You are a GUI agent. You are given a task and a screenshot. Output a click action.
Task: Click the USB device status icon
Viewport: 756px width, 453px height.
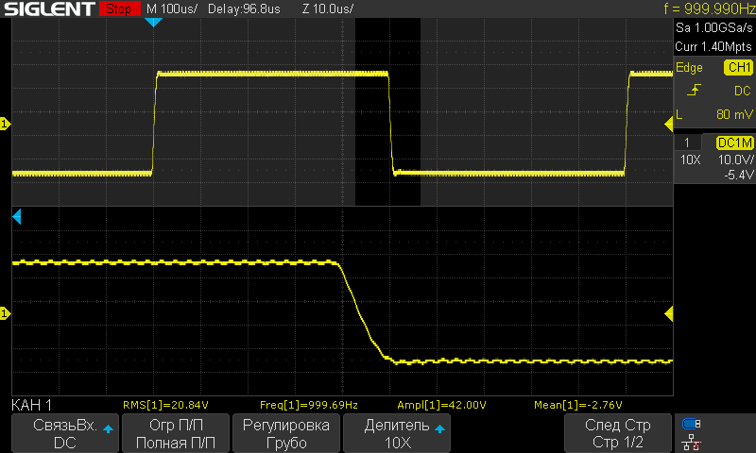[x=692, y=424]
